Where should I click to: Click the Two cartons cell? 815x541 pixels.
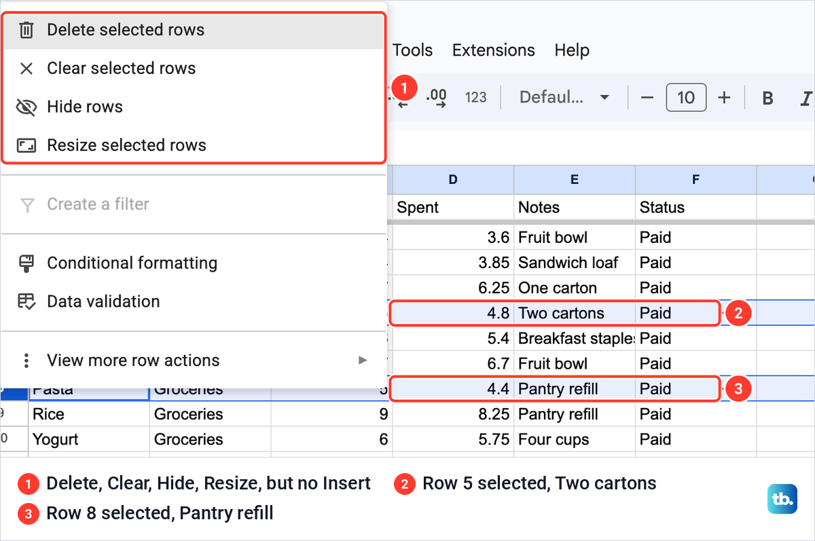(575, 314)
